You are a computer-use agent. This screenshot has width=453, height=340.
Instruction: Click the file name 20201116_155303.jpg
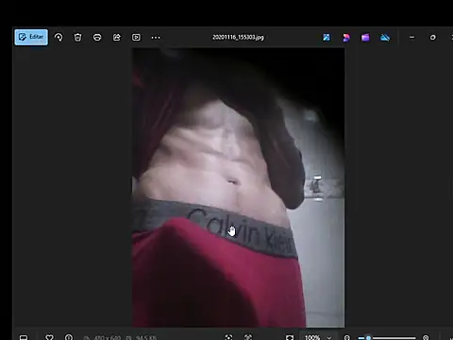(x=238, y=37)
